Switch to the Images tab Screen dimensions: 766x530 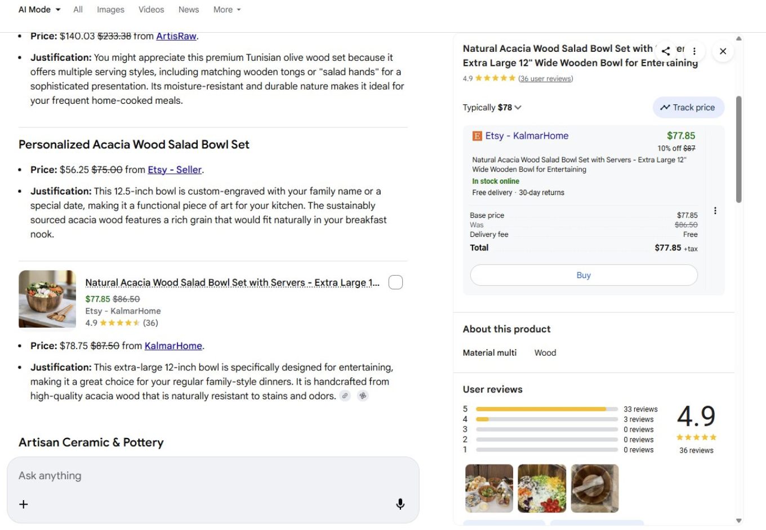(110, 10)
